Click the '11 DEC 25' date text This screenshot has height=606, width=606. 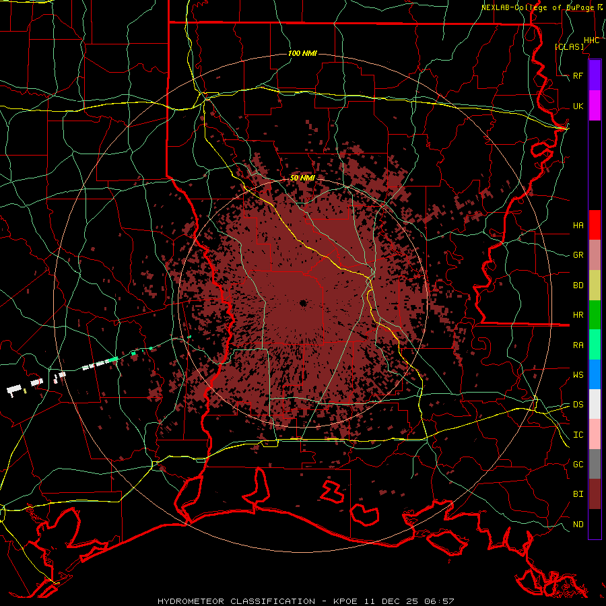[391, 601]
